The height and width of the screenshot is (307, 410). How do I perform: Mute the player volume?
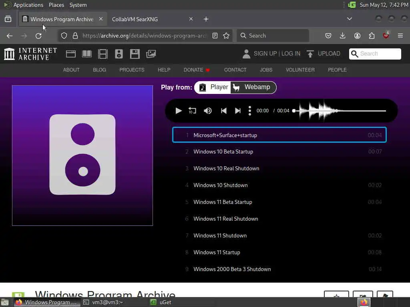[x=208, y=111]
